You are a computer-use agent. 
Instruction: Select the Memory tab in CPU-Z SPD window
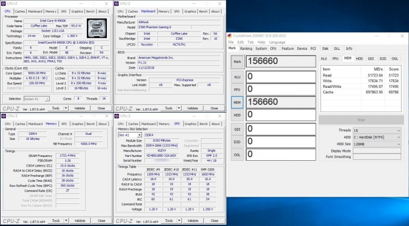click(164, 124)
